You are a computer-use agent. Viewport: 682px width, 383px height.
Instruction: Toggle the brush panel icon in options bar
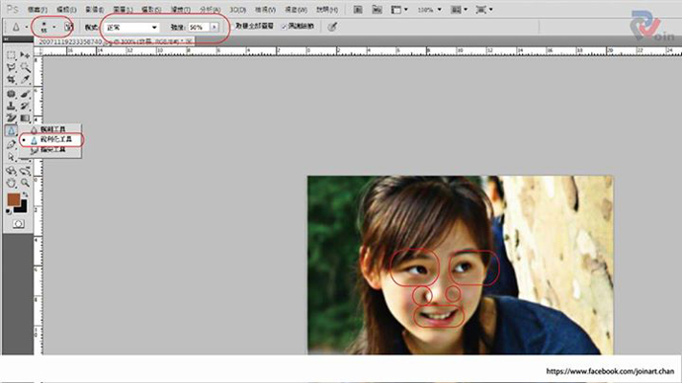coord(68,27)
